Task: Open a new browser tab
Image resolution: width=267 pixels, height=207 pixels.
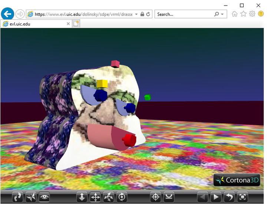Action: point(76,24)
